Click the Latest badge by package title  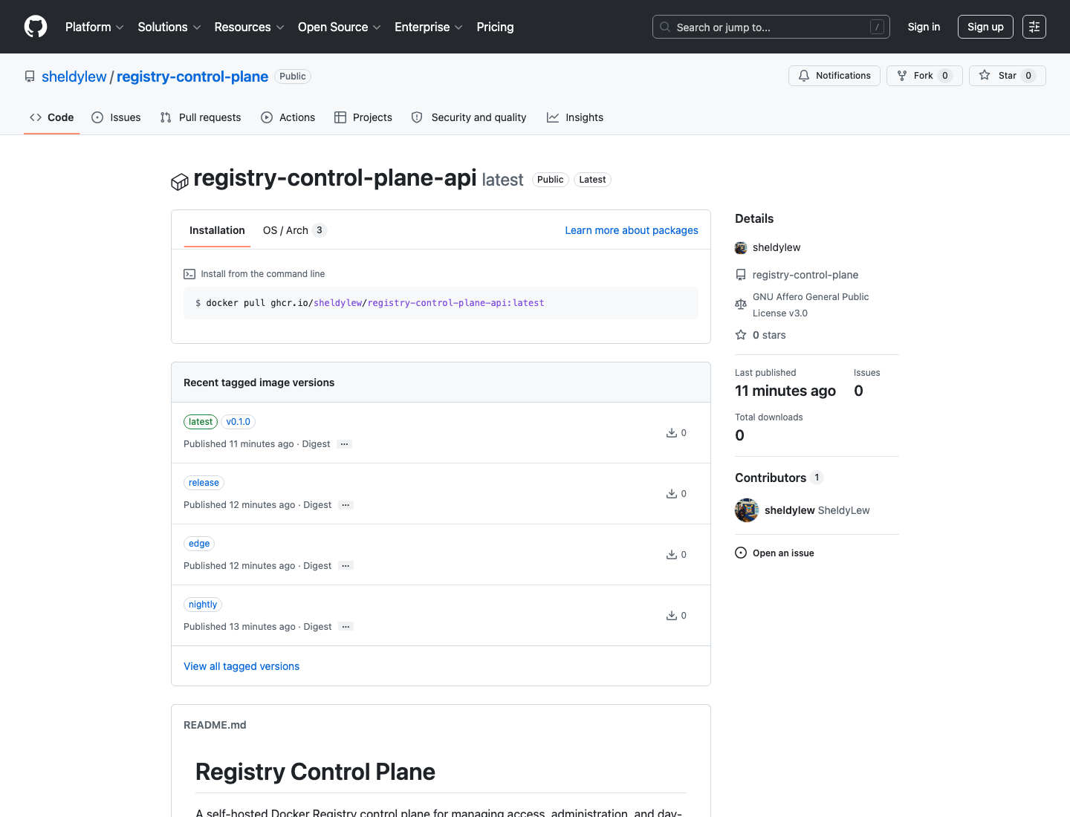(592, 180)
